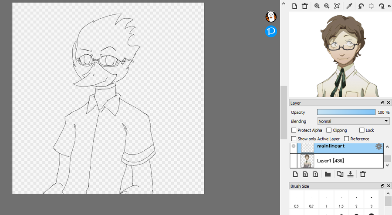Add a new 1-bit layer
The width and height of the screenshot is (392, 215).
tap(315, 174)
